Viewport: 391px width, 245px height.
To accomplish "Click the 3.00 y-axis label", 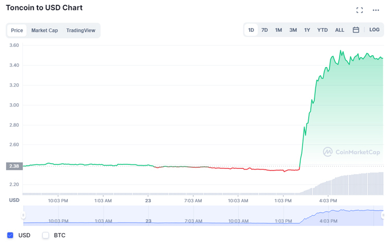I will tap(14, 105).
